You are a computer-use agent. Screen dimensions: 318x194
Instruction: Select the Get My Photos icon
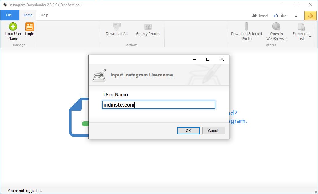click(148, 26)
